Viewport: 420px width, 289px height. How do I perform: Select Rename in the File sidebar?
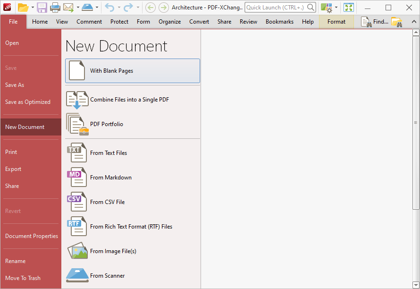[31, 261]
